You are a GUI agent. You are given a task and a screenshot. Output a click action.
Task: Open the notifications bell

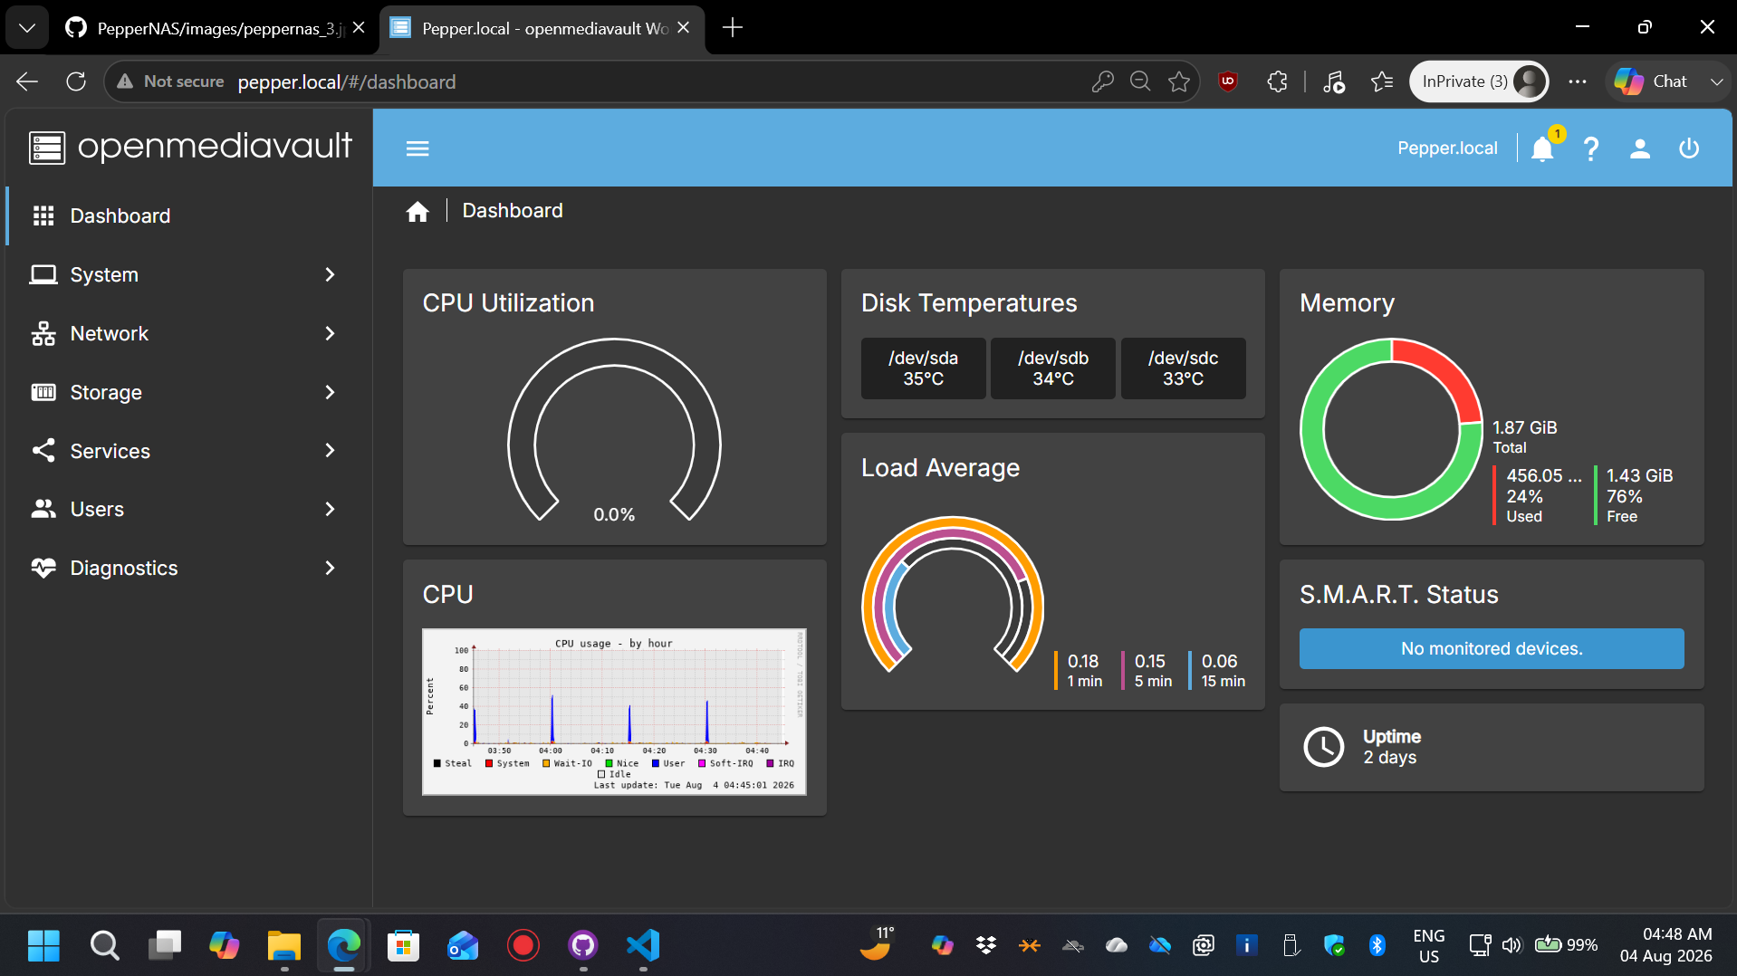[1542, 148]
